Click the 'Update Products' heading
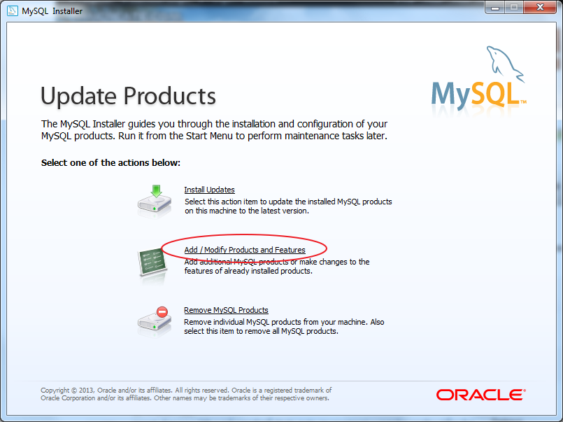The image size is (563, 422). [x=128, y=96]
